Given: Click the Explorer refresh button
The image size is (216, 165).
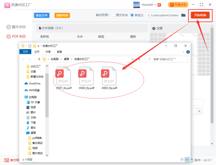Looking at the screenshot, I should [x=139, y=59].
